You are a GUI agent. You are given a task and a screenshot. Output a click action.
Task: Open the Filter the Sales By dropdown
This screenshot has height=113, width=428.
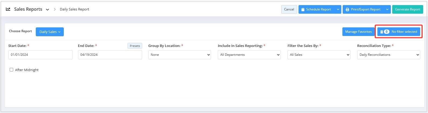click(x=319, y=55)
